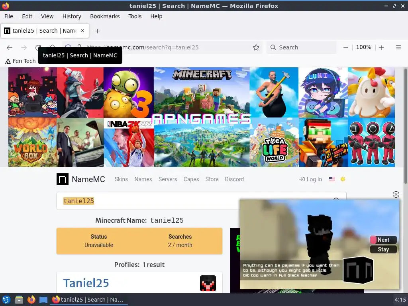Click the browser back arrow

[x=10, y=47]
